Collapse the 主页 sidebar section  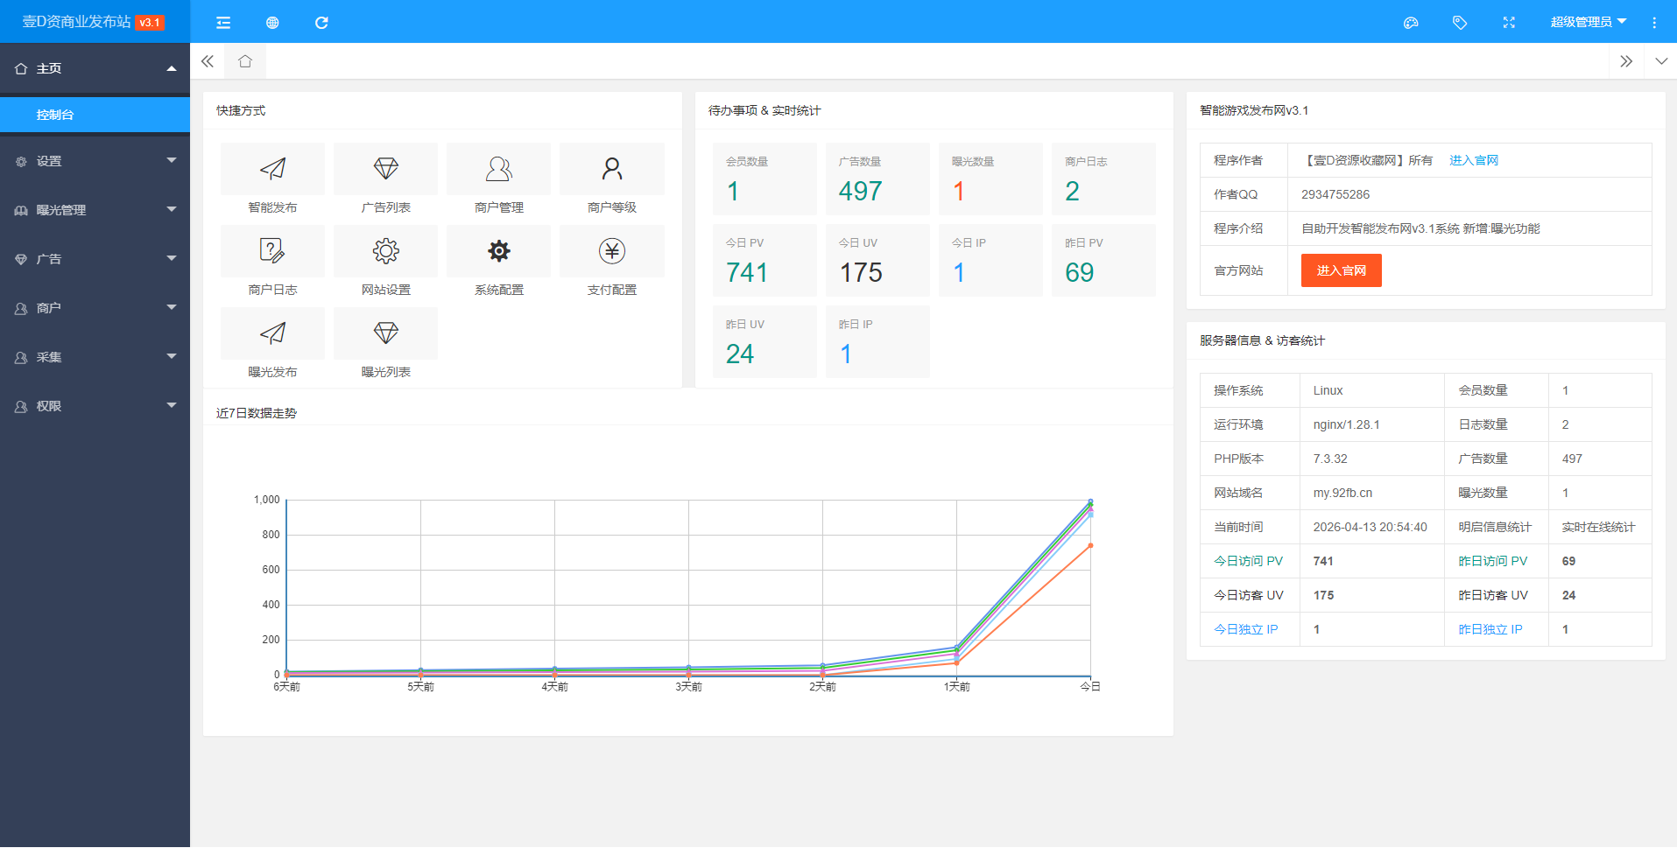pyautogui.click(x=95, y=68)
